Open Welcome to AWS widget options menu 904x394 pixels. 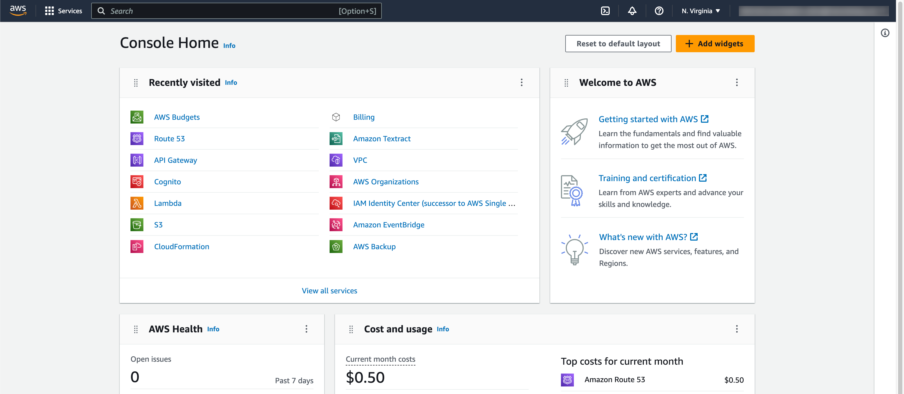click(737, 83)
